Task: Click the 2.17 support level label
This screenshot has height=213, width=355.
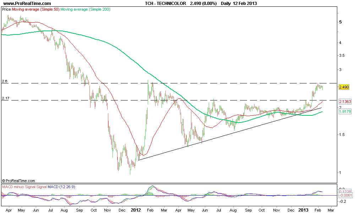Action: pos(5,98)
